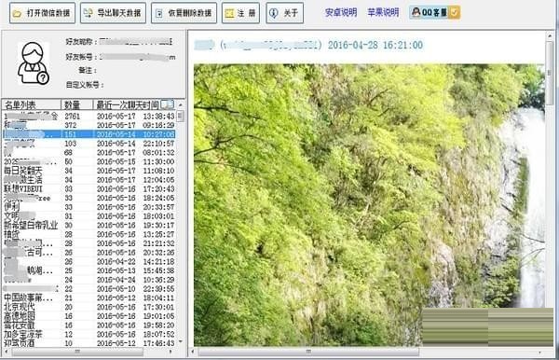Sort by the 数量 column header
The width and height of the screenshot is (559, 360).
77,104
